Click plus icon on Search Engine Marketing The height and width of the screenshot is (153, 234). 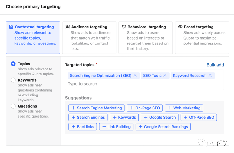[x=73, y=108]
